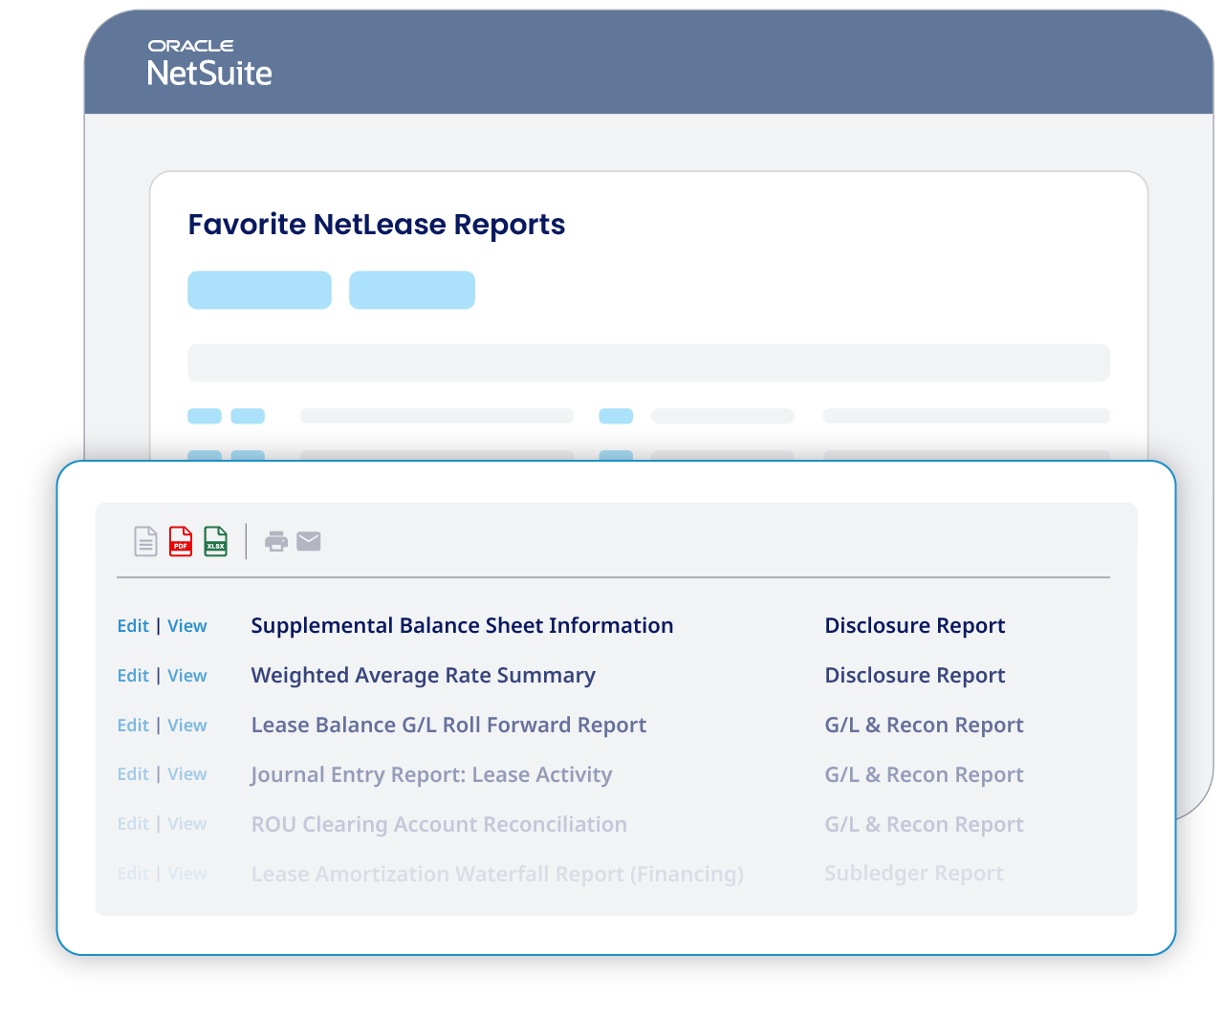Select 'Lease Amortization Waterfall Report (Financing)' text
Screen dimensions: 1223x1019
pyautogui.click(x=497, y=875)
